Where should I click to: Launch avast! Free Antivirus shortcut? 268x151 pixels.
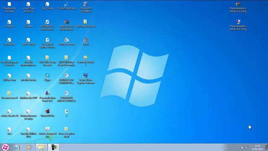pos(28,7)
